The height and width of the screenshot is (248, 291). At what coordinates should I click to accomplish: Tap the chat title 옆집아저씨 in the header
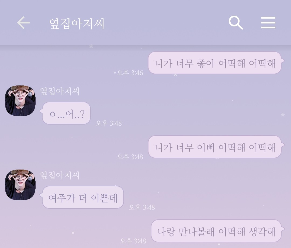click(x=77, y=24)
